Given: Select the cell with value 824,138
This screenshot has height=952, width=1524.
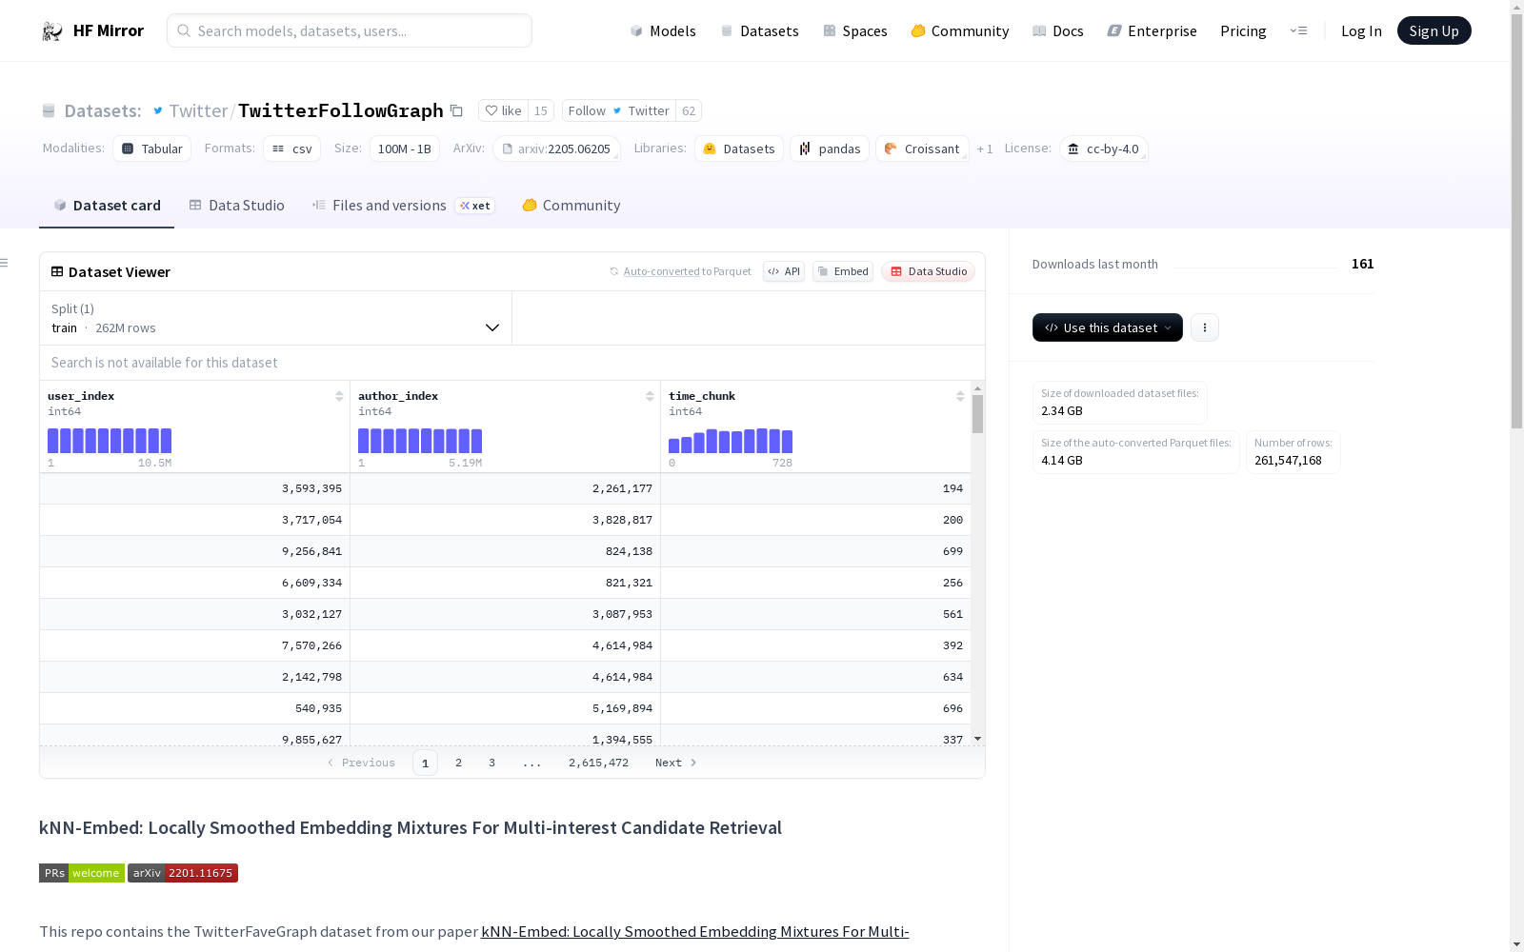Looking at the screenshot, I should pos(505,551).
